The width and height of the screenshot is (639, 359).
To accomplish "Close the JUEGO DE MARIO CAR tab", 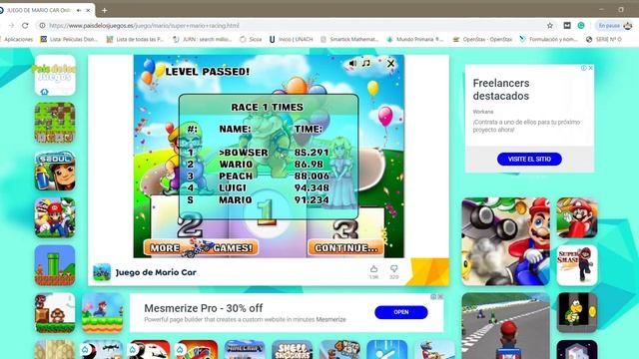I will [x=88, y=10].
